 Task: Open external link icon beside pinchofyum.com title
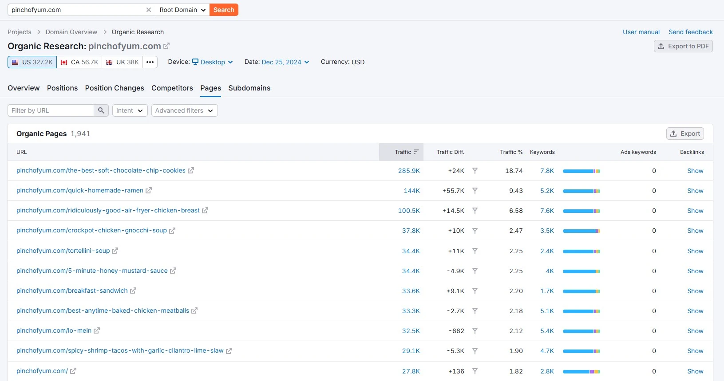[166, 46]
